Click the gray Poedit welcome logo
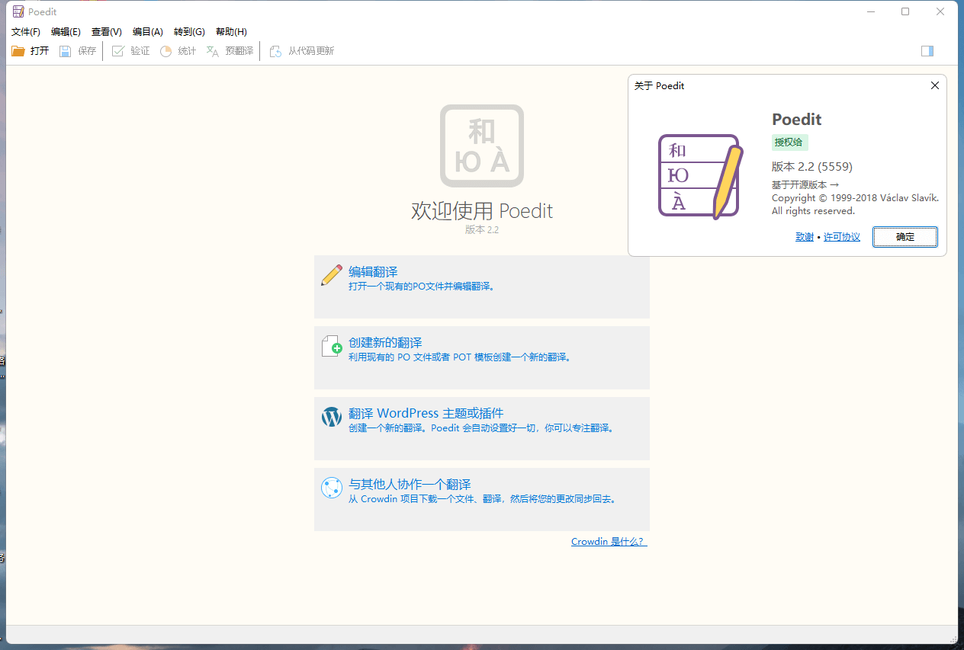The image size is (964, 650). tap(482, 146)
